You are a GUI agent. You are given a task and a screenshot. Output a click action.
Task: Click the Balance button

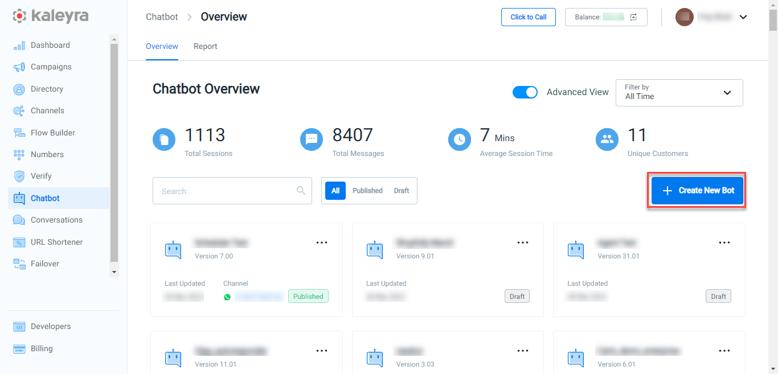pyautogui.click(x=606, y=17)
